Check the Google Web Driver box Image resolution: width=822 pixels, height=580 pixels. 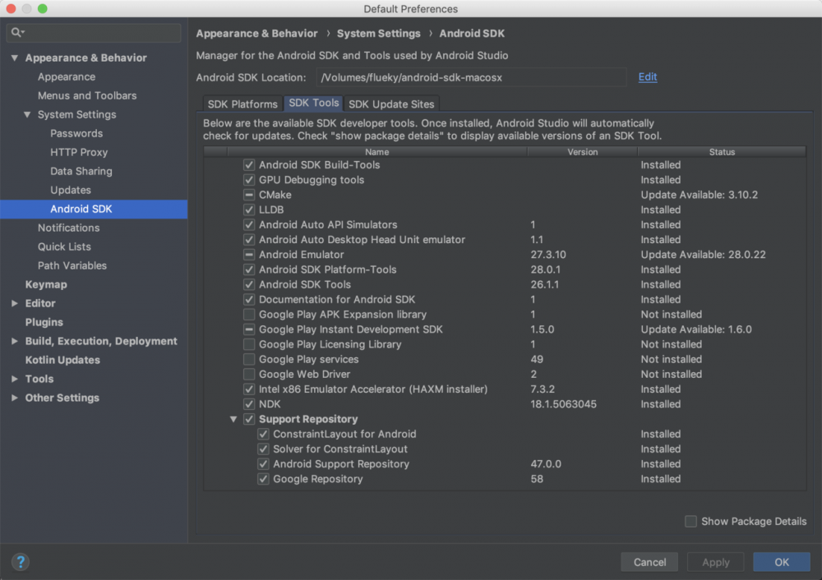(249, 375)
